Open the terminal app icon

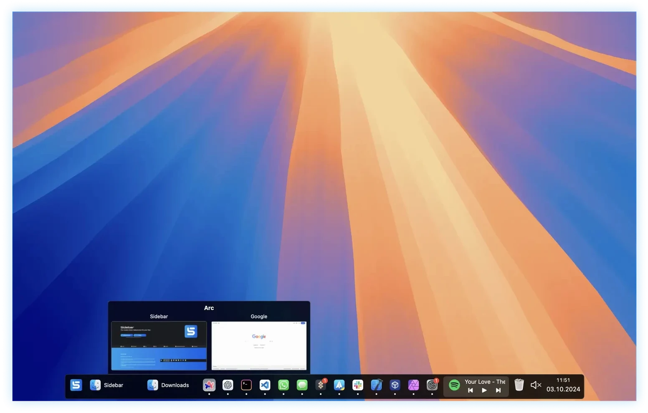246,385
